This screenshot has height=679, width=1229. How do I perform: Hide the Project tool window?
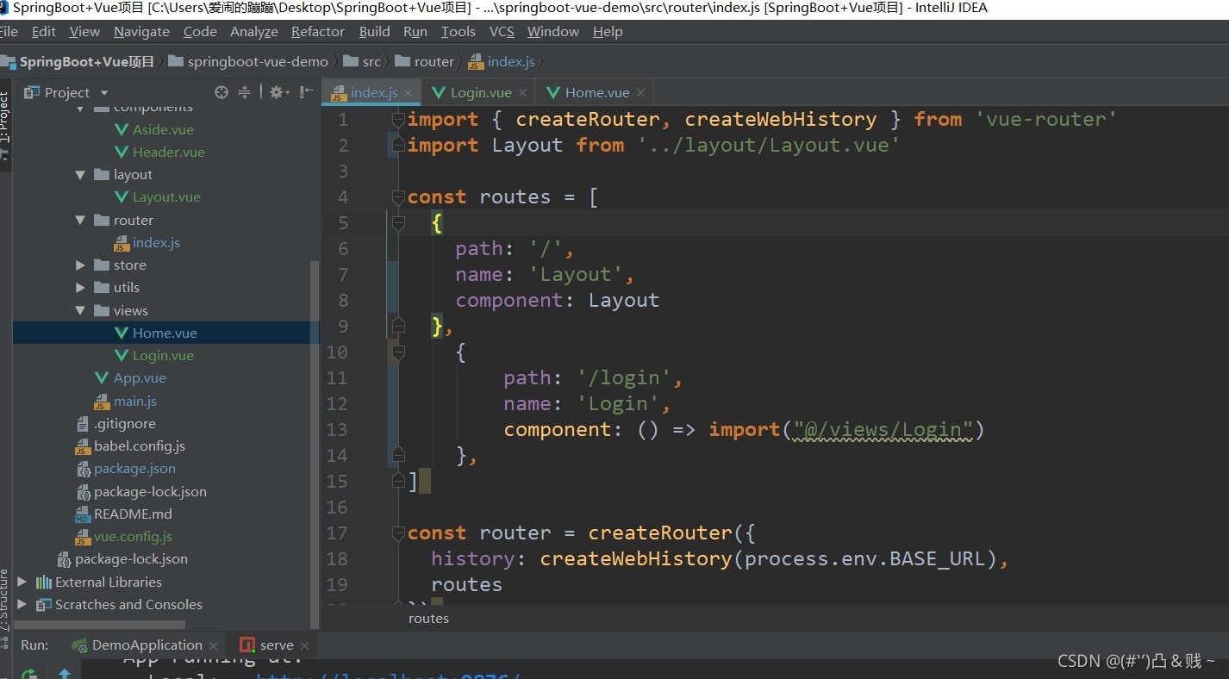coord(306,92)
